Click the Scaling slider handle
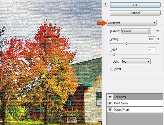The height and width of the screenshot is (125, 164). pyautogui.click(x=126, y=43)
